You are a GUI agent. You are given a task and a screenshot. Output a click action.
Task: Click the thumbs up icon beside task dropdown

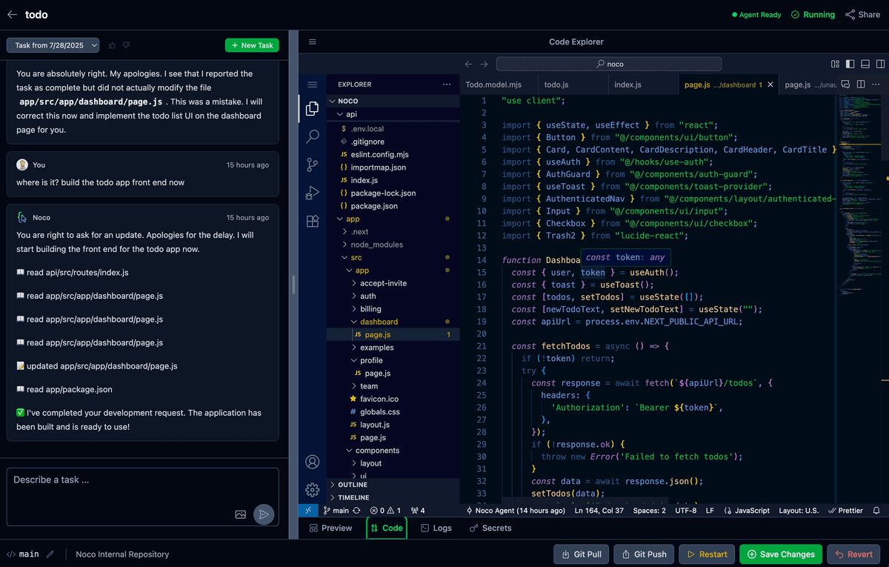click(x=113, y=45)
